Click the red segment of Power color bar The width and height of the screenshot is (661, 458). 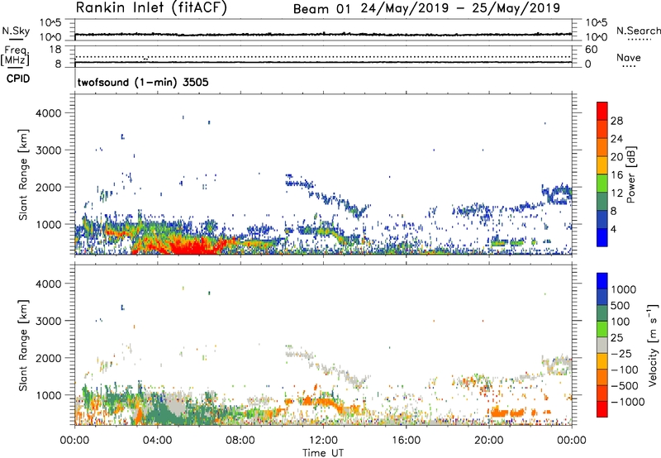602,111
